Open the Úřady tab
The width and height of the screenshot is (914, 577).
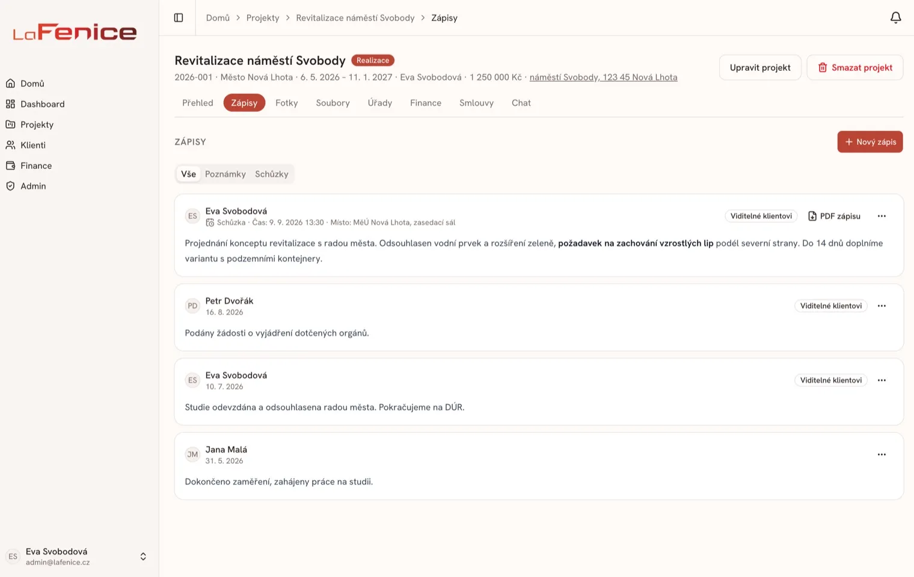pyautogui.click(x=380, y=103)
